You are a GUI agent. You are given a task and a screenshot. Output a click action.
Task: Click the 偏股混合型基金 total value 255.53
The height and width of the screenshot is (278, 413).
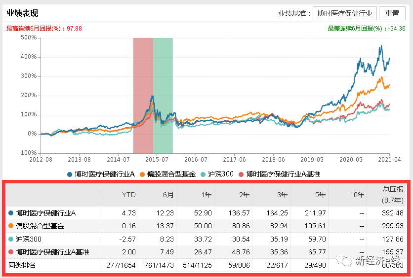(393, 226)
